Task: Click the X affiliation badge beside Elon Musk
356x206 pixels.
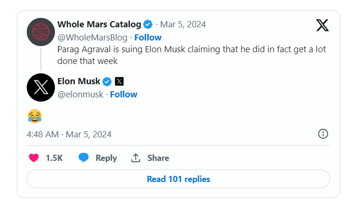Action: tap(119, 82)
